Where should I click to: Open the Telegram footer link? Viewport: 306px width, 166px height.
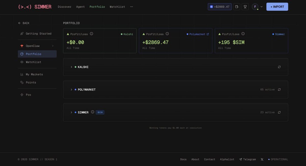pyautogui.click(x=247, y=159)
